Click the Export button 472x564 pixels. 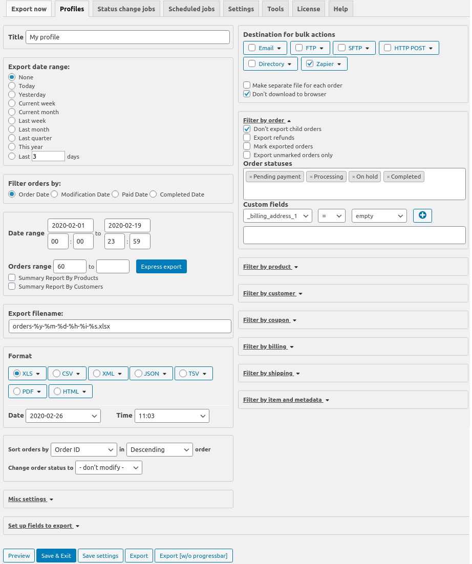(x=139, y=556)
